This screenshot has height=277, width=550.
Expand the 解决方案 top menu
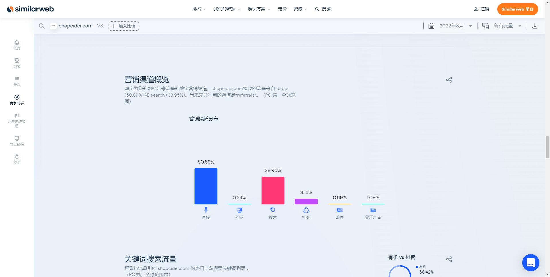pos(259,9)
